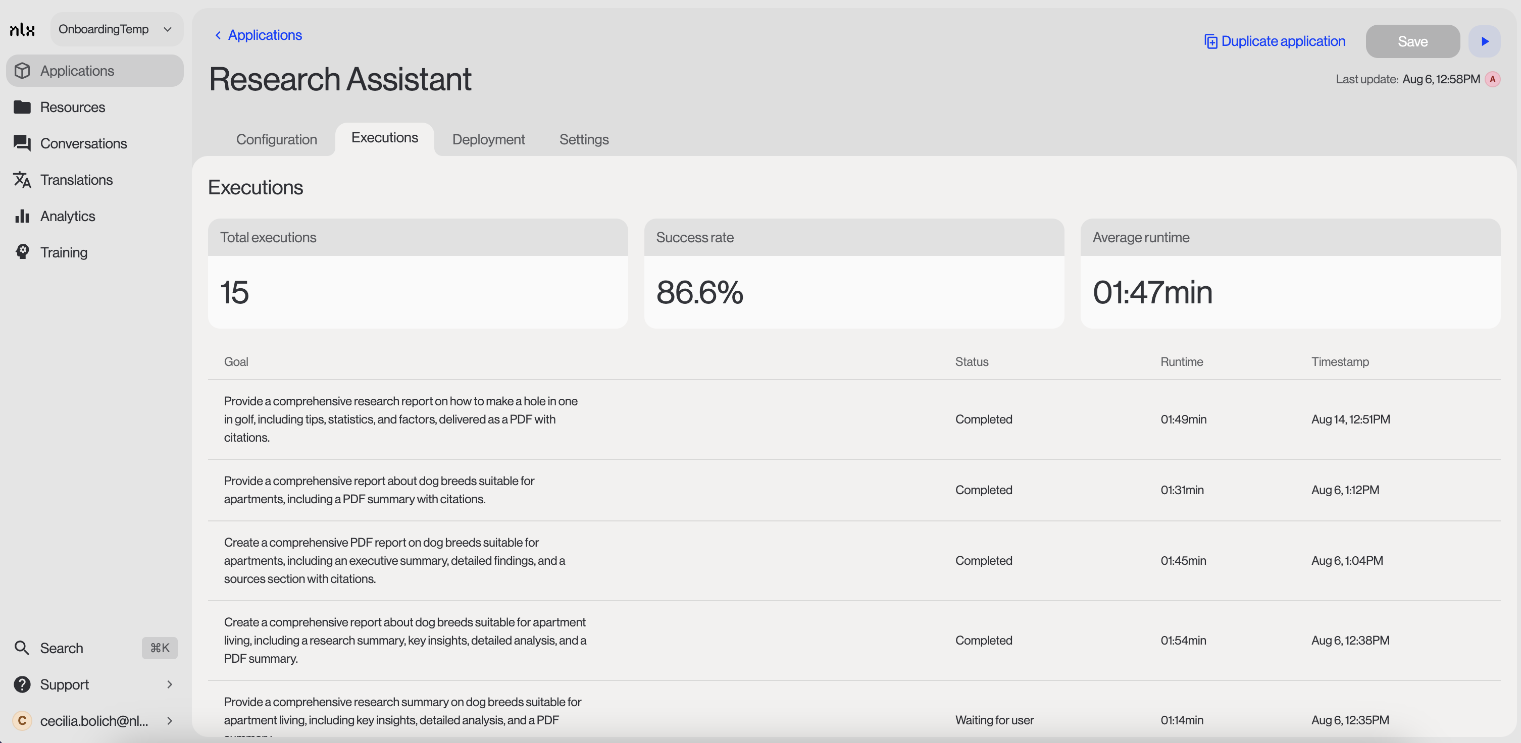
Task: Open Translations via the language icon
Action: coord(22,180)
